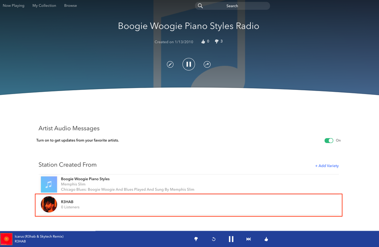Thumb down the current track in the player bar
This screenshot has height=247, width=379.
(196, 239)
